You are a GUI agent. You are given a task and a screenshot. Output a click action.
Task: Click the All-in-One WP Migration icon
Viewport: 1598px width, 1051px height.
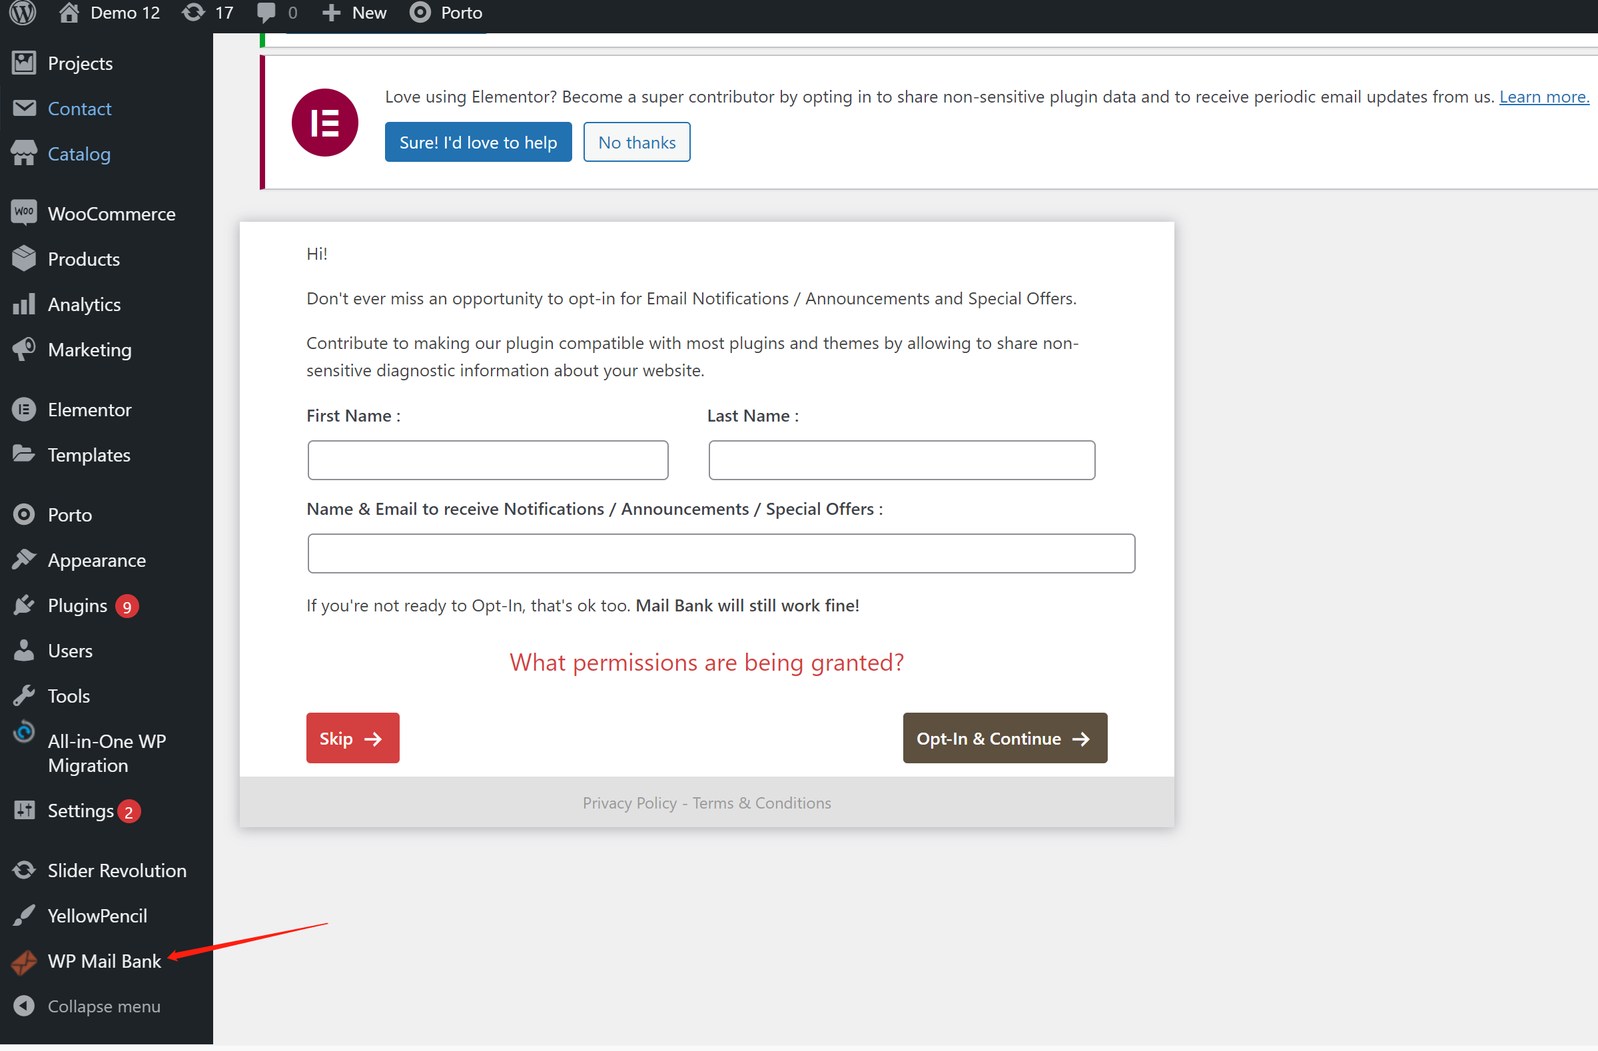pyautogui.click(x=24, y=731)
